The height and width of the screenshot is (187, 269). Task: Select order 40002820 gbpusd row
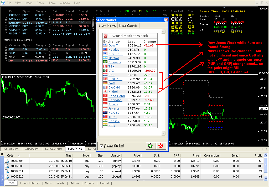(x=134, y=176)
